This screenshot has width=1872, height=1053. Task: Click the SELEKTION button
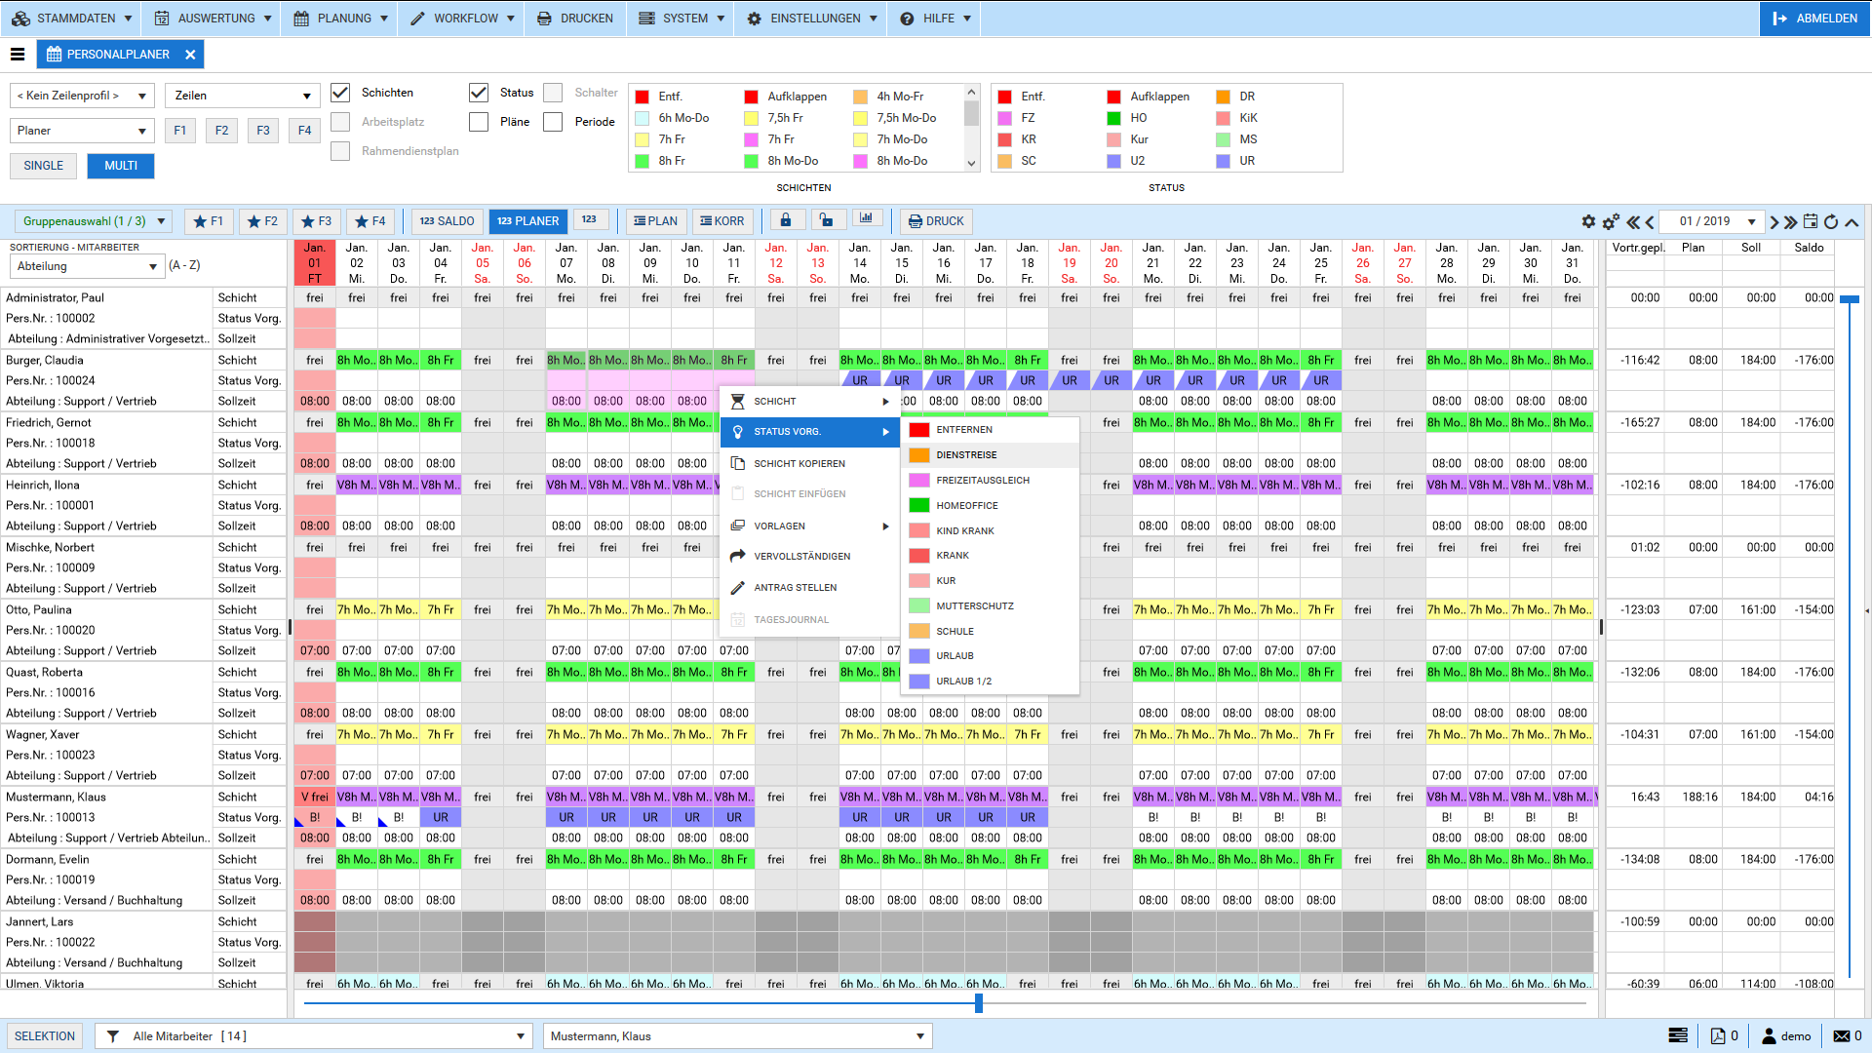pos(45,1036)
